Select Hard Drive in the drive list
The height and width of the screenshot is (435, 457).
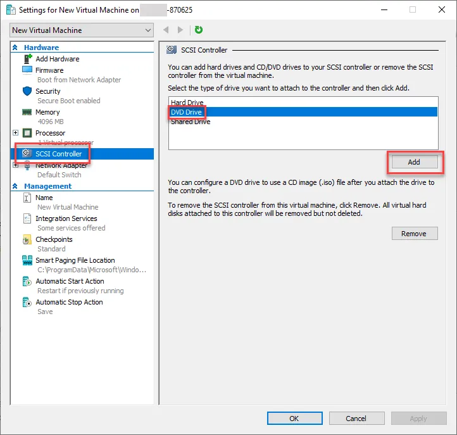click(x=303, y=103)
